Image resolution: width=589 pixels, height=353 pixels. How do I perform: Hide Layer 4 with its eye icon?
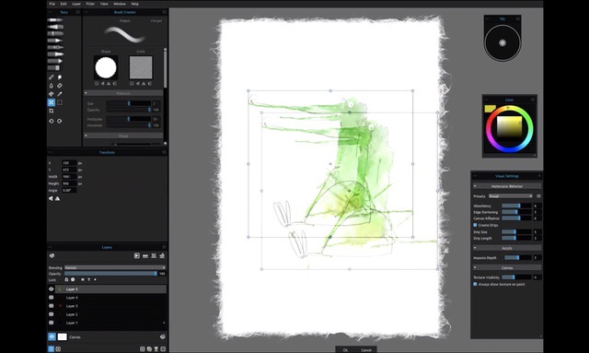[x=52, y=298]
